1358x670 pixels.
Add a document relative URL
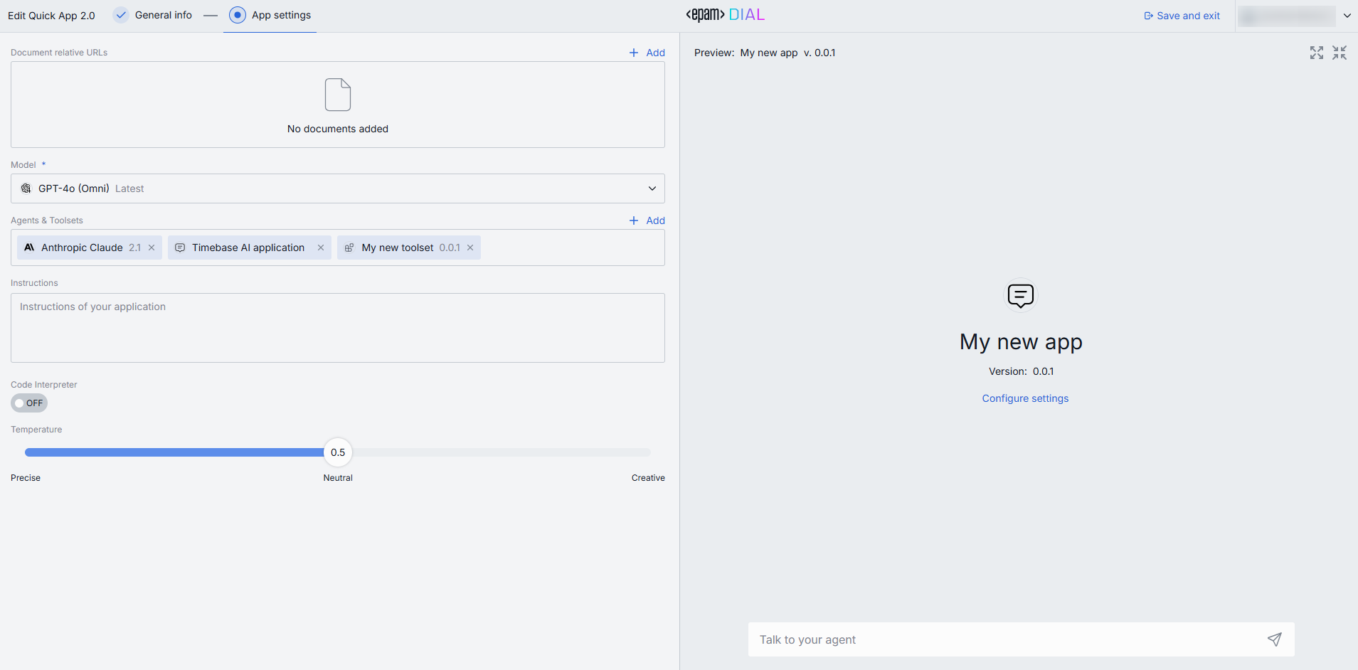point(647,53)
